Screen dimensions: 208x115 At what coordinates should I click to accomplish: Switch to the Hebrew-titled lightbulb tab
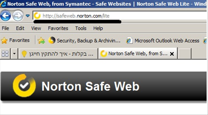pyautogui.click(x=58, y=54)
